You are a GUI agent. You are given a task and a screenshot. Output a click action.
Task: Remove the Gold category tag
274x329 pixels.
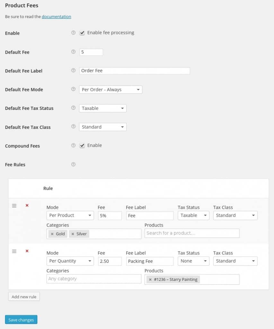pos(52,234)
